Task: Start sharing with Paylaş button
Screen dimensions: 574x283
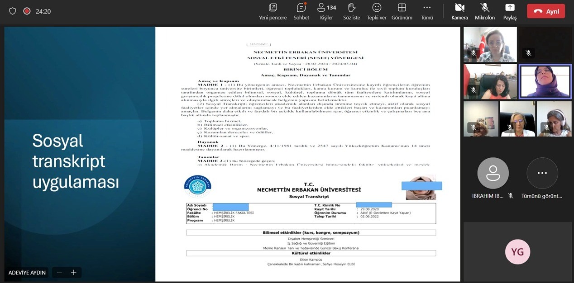Action: [510, 8]
